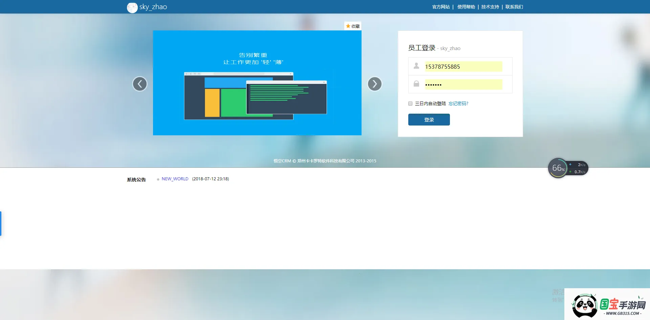
Task: Click the user icon beside phone number field
Action: [416, 66]
